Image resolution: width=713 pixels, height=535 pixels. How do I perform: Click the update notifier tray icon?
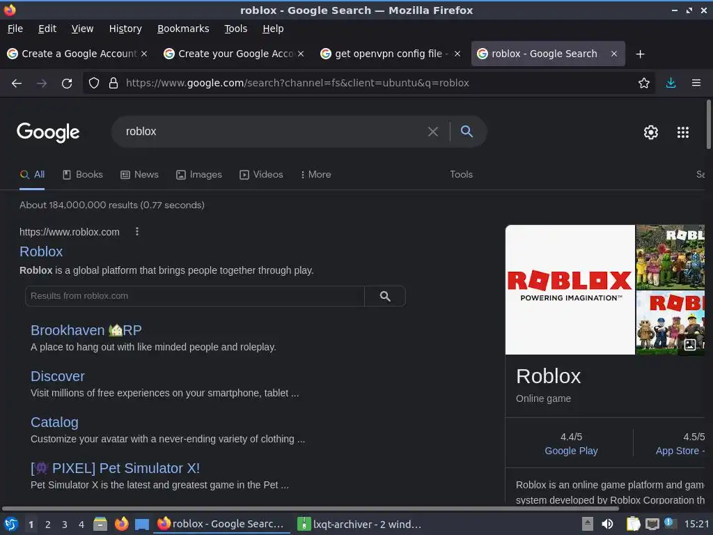point(669,523)
